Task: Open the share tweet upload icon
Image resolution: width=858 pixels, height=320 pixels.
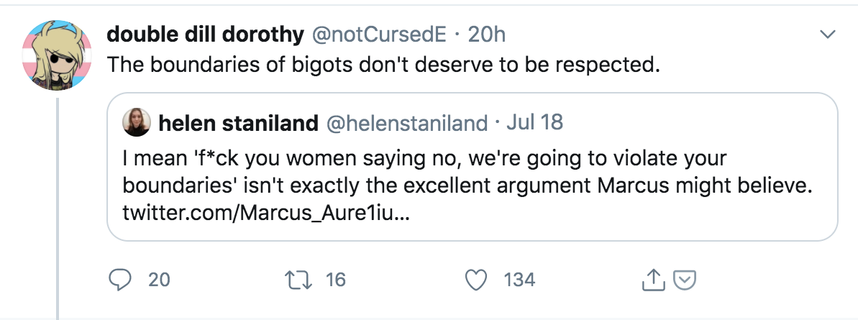Action: 650,280
